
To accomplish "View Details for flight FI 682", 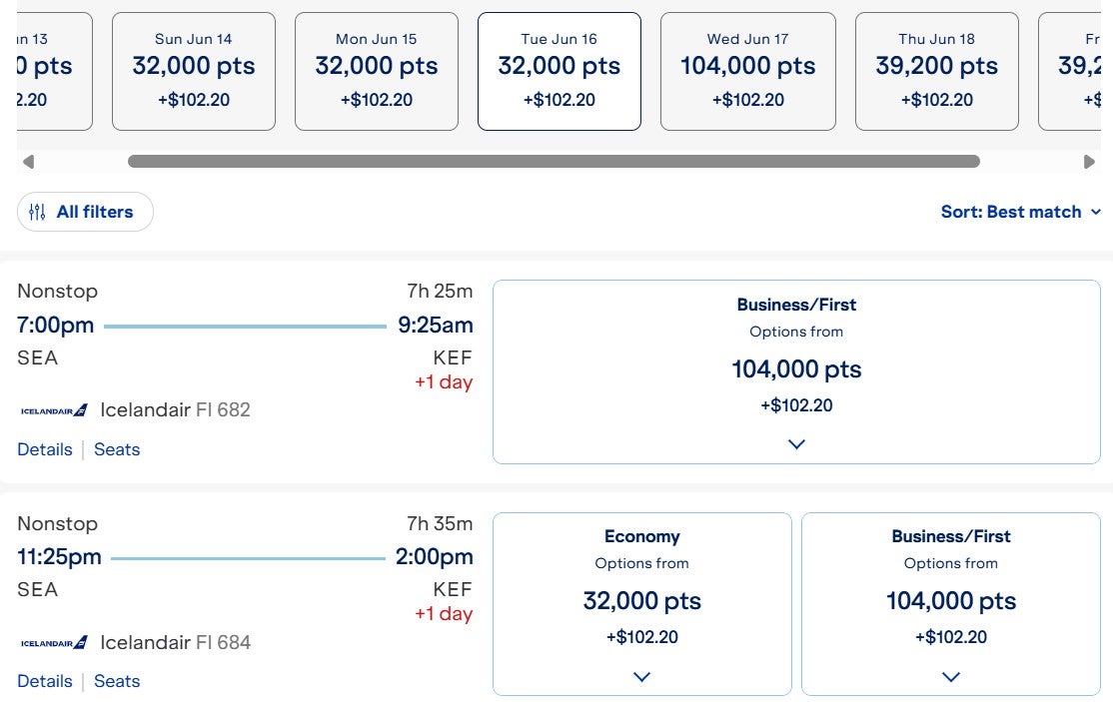I will [45, 449].
